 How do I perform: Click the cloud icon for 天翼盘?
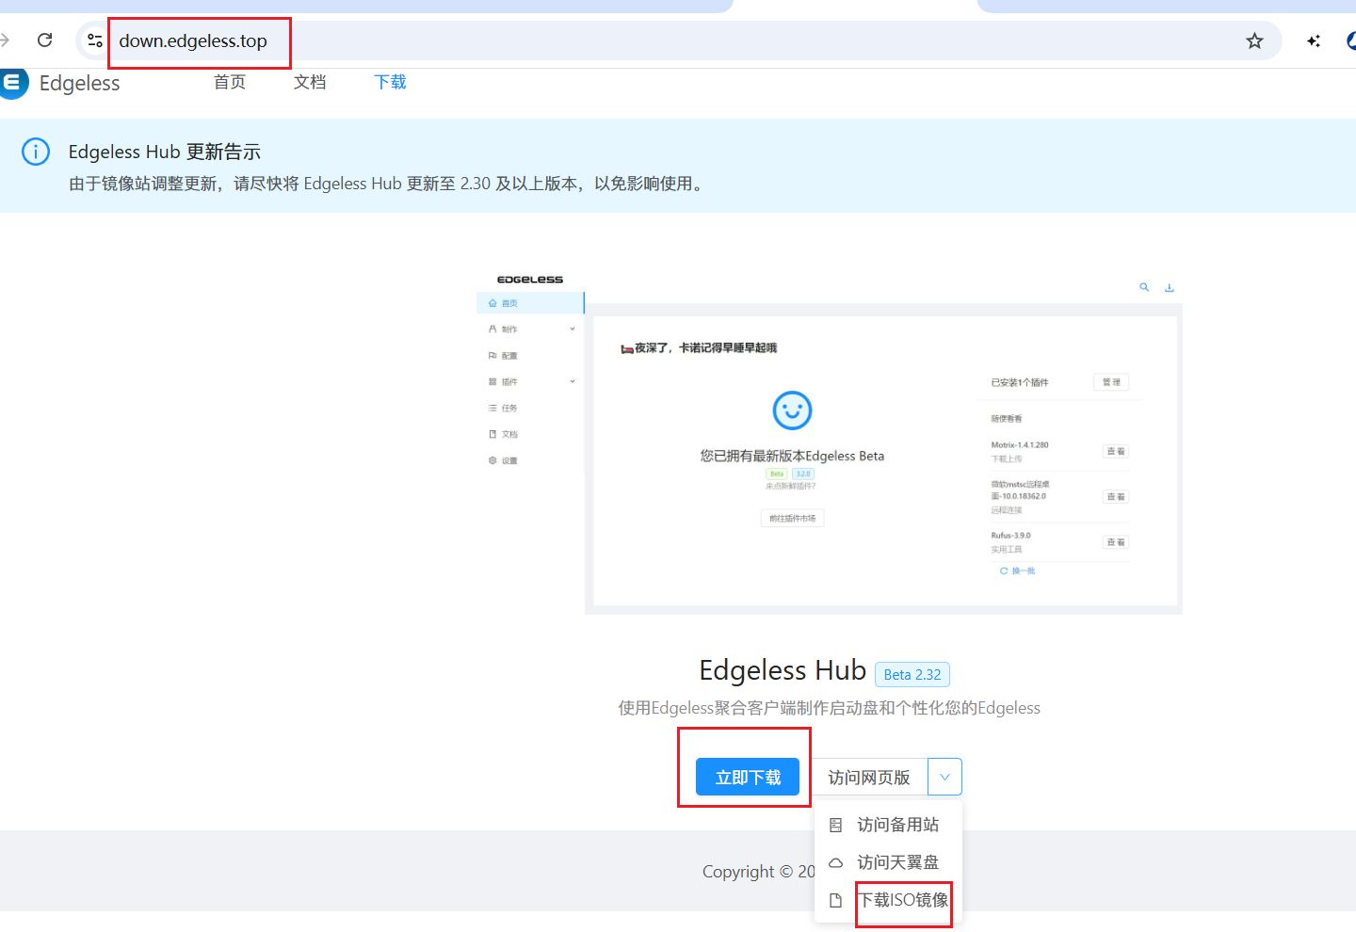835,862
